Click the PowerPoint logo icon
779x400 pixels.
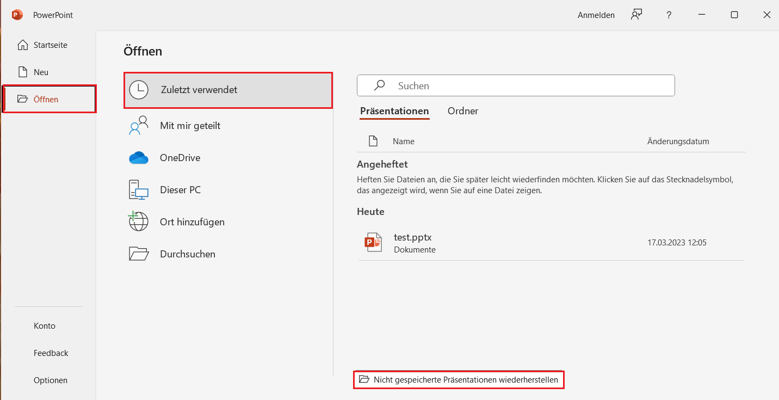(17, 15)
